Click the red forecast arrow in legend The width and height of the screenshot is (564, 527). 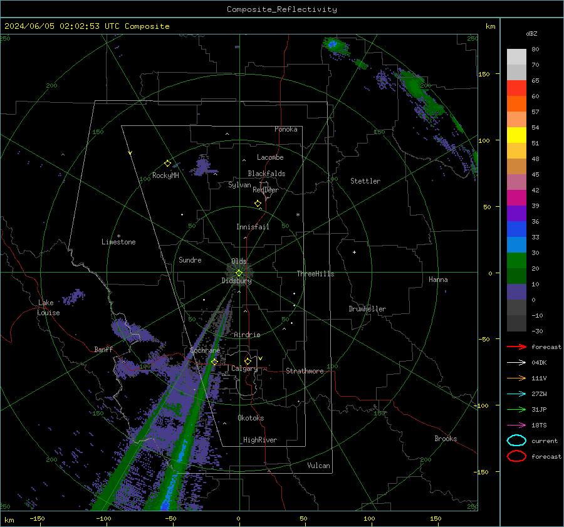click(x=516, y=347)
